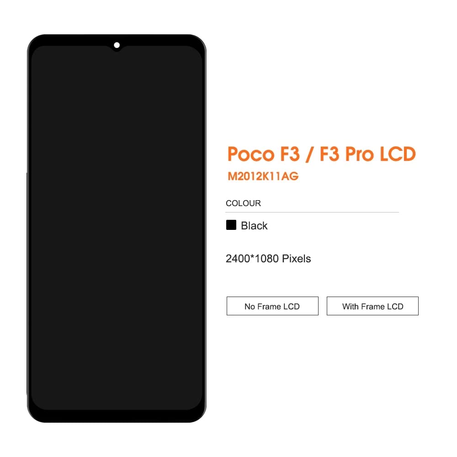
Task: Click the word "Pixels" in resolution line
Action: pos(297,259)
